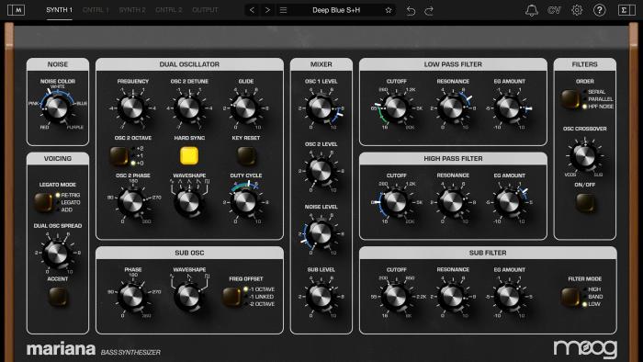Go to next preset arrow
Image resolution: width=643 pixels, height=362 pixels.
[x=267, y=10]
